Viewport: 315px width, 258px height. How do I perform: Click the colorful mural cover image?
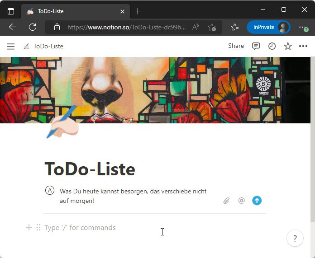[155, 90]
